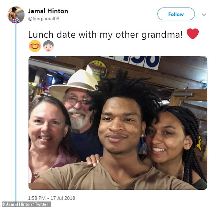Open the Jamal Hinton display name link
The image size is (218, 207).
(x=48, y=11)
